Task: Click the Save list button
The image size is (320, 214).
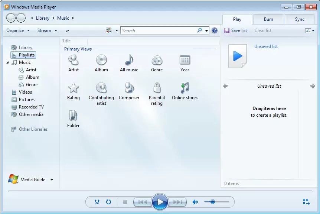Action: click(236, 30)
